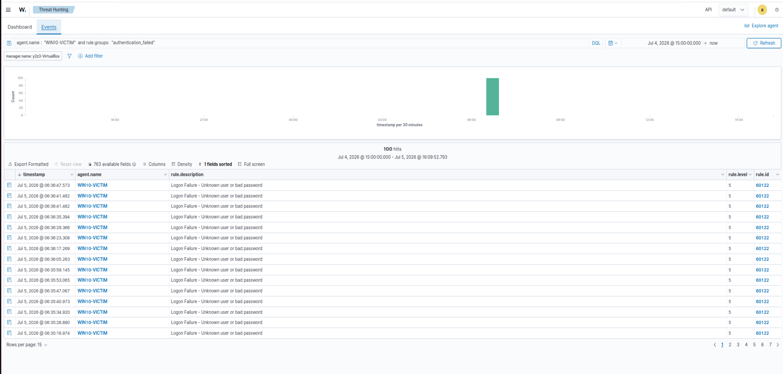Inspect document details for 06:35:53.065 event
This screenshot has height=374, width=783.
(9, 280)
